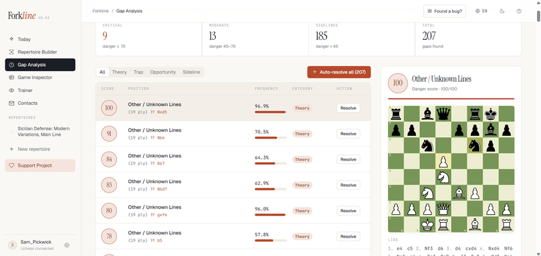Click the 100 danger score badge in detail panel
This screenshot has height=256, width=541.
pos(398,82)
